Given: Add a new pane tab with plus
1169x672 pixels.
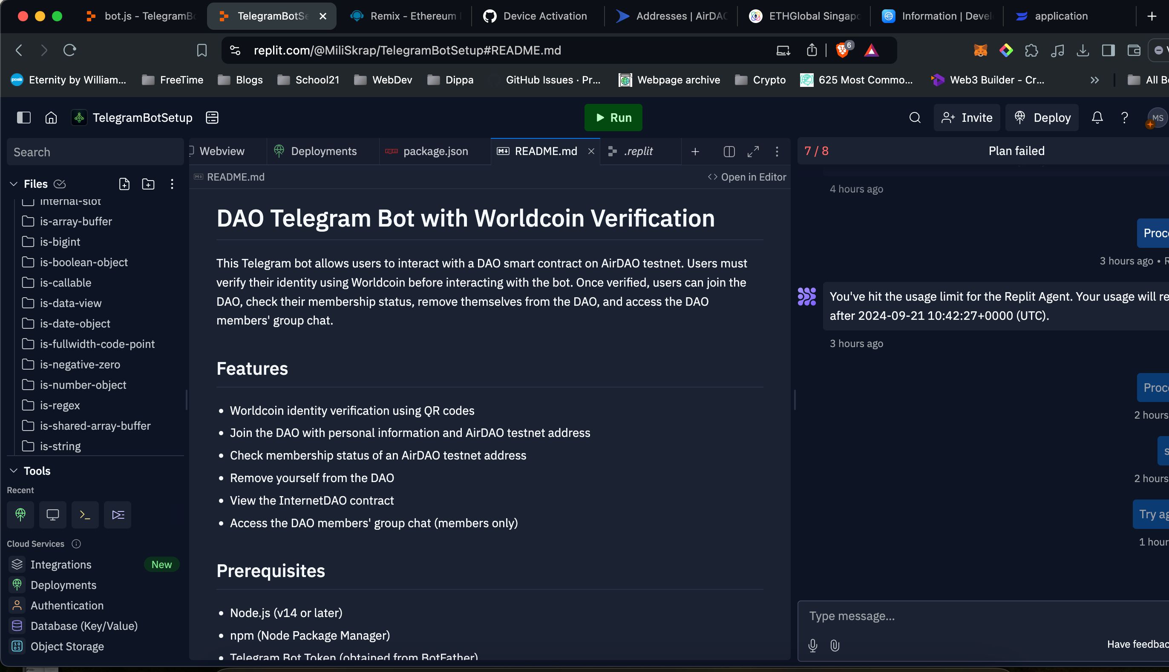Looking at the screenshot, I should [x=695, y=151].
